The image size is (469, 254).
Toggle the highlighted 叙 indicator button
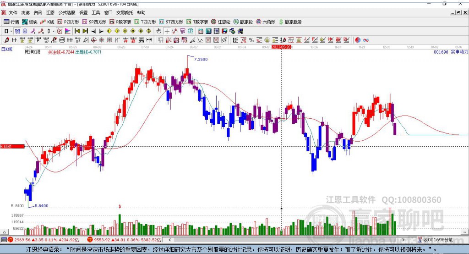click(x=60, y=31)
